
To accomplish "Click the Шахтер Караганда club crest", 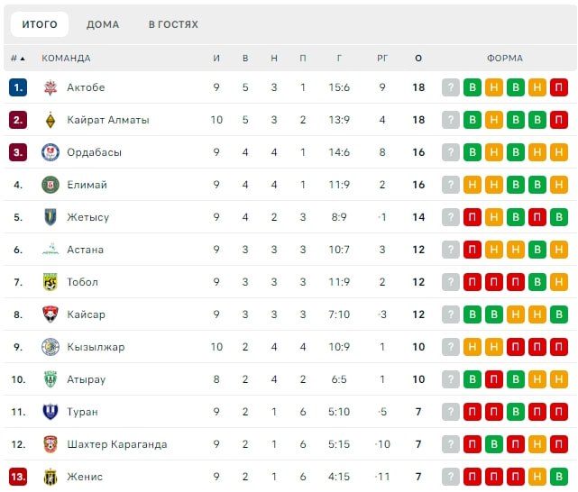I will click(50, 444).
